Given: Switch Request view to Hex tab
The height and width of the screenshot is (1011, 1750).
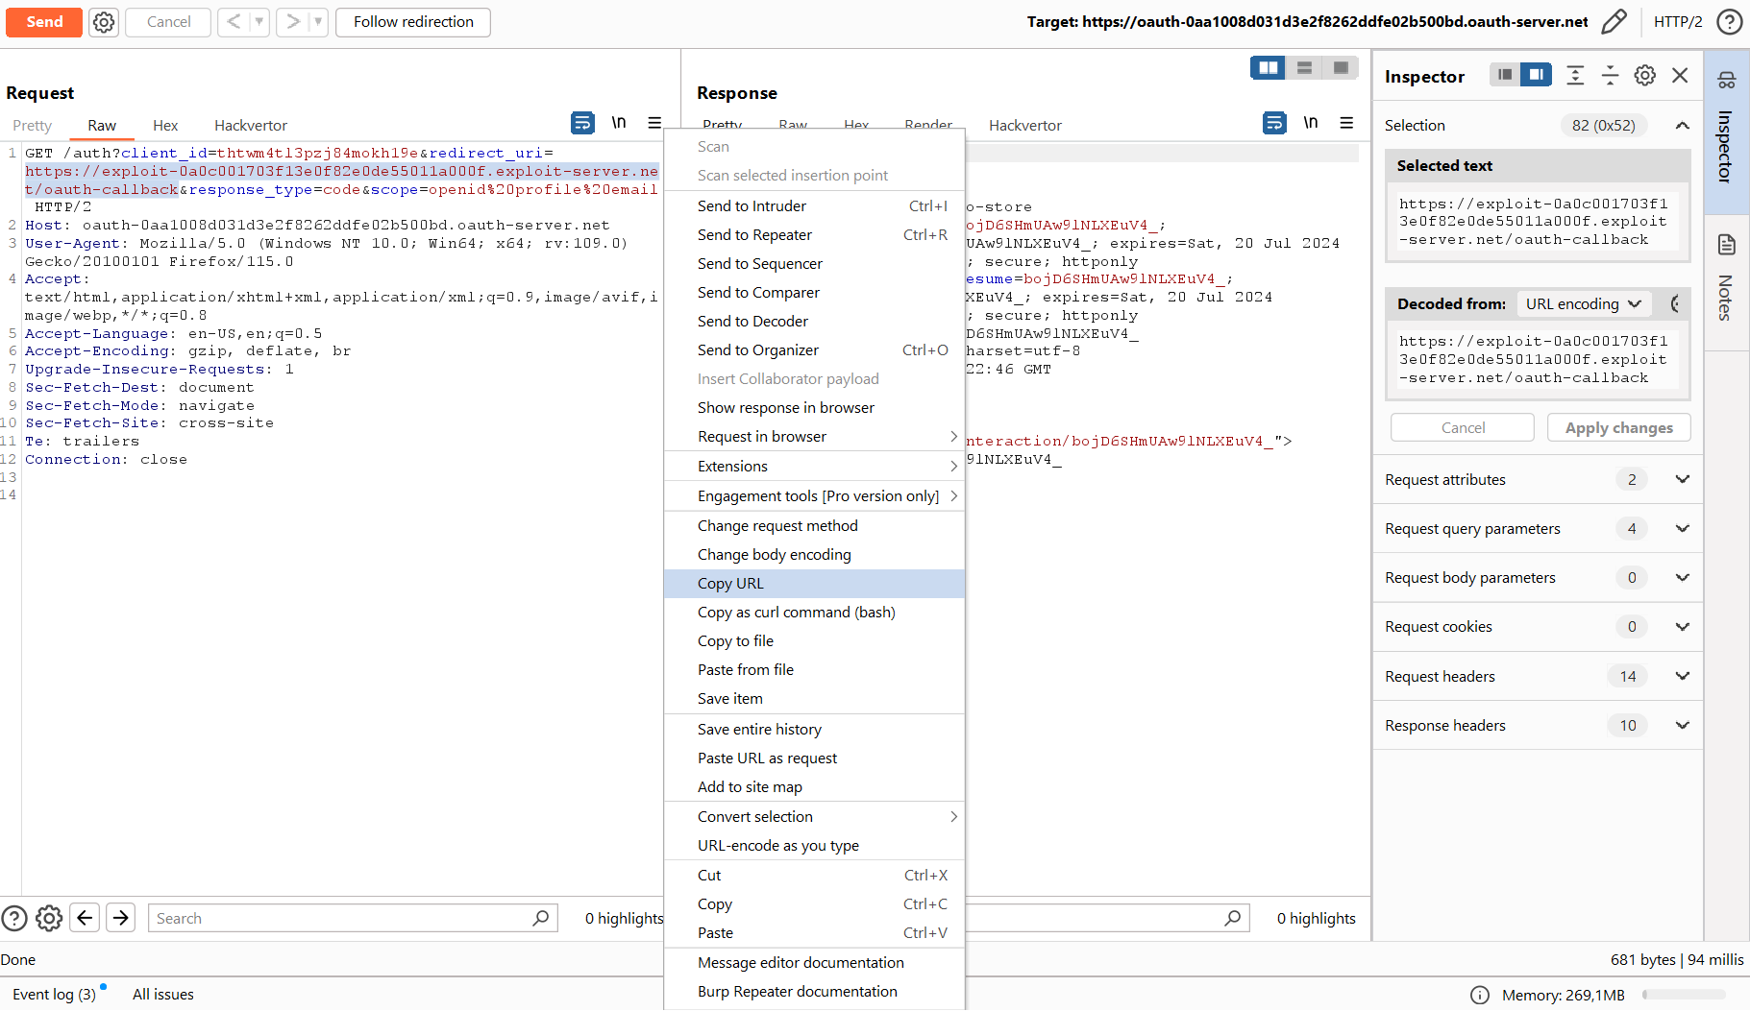Looking at the screenshot, I should [x=165, y=126].
